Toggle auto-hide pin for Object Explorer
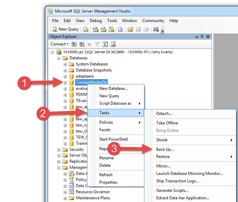This screenshot has height=202, width=238. pos(202,37)
